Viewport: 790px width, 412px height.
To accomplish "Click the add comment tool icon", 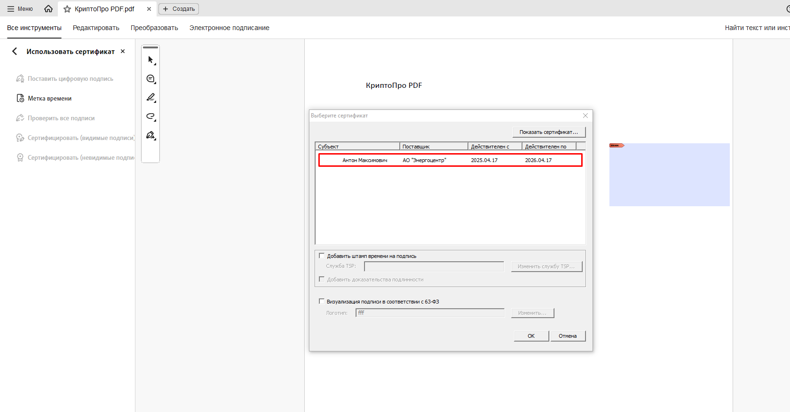I will [x=150, y=79].
